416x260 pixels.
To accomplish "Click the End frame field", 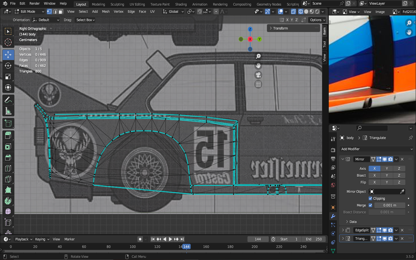I will point(313,239).
